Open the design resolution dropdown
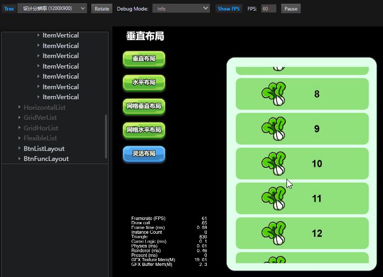This screenshot has width=383, height=277. pyautogui.click(x=52, y=9)
